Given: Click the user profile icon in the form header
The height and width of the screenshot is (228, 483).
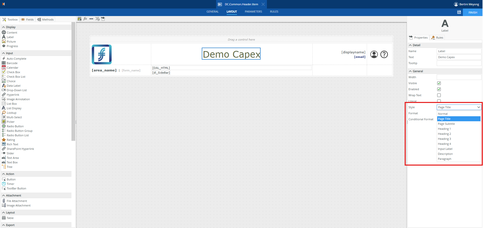Looking at the screenshot, I should (x=374, y=54).
